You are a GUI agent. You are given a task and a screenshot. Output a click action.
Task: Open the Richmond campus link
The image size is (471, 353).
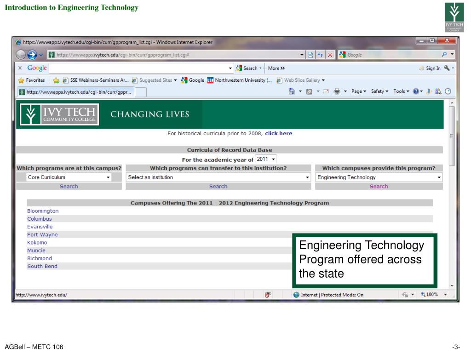click(40, 258)
